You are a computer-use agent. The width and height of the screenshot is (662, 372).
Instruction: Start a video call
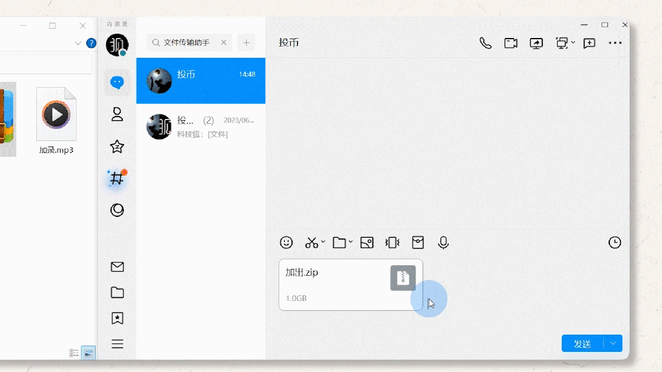511,43
